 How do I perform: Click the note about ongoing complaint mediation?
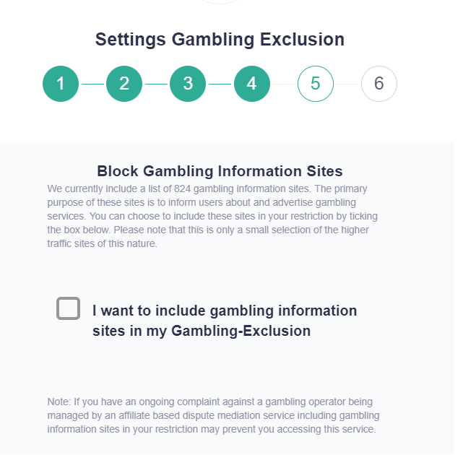212,415
